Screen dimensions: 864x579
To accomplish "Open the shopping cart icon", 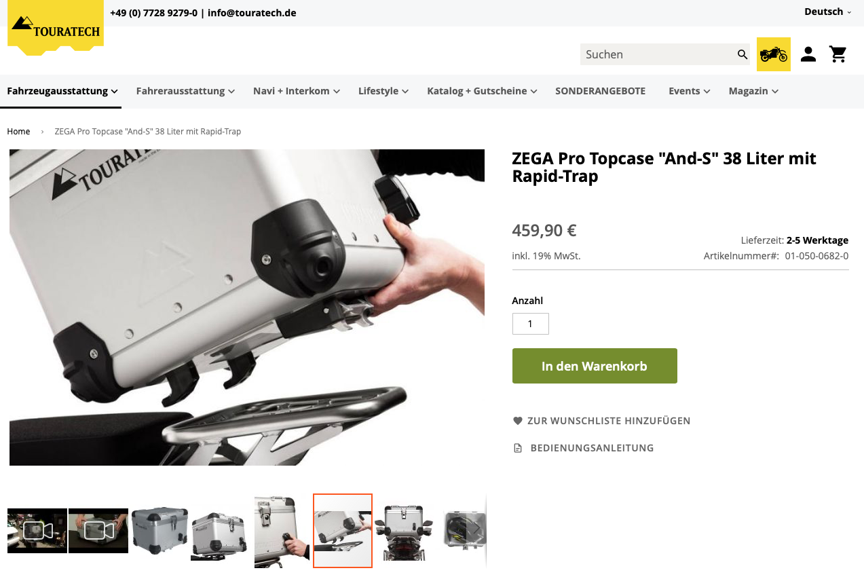I will pos(838,54).
